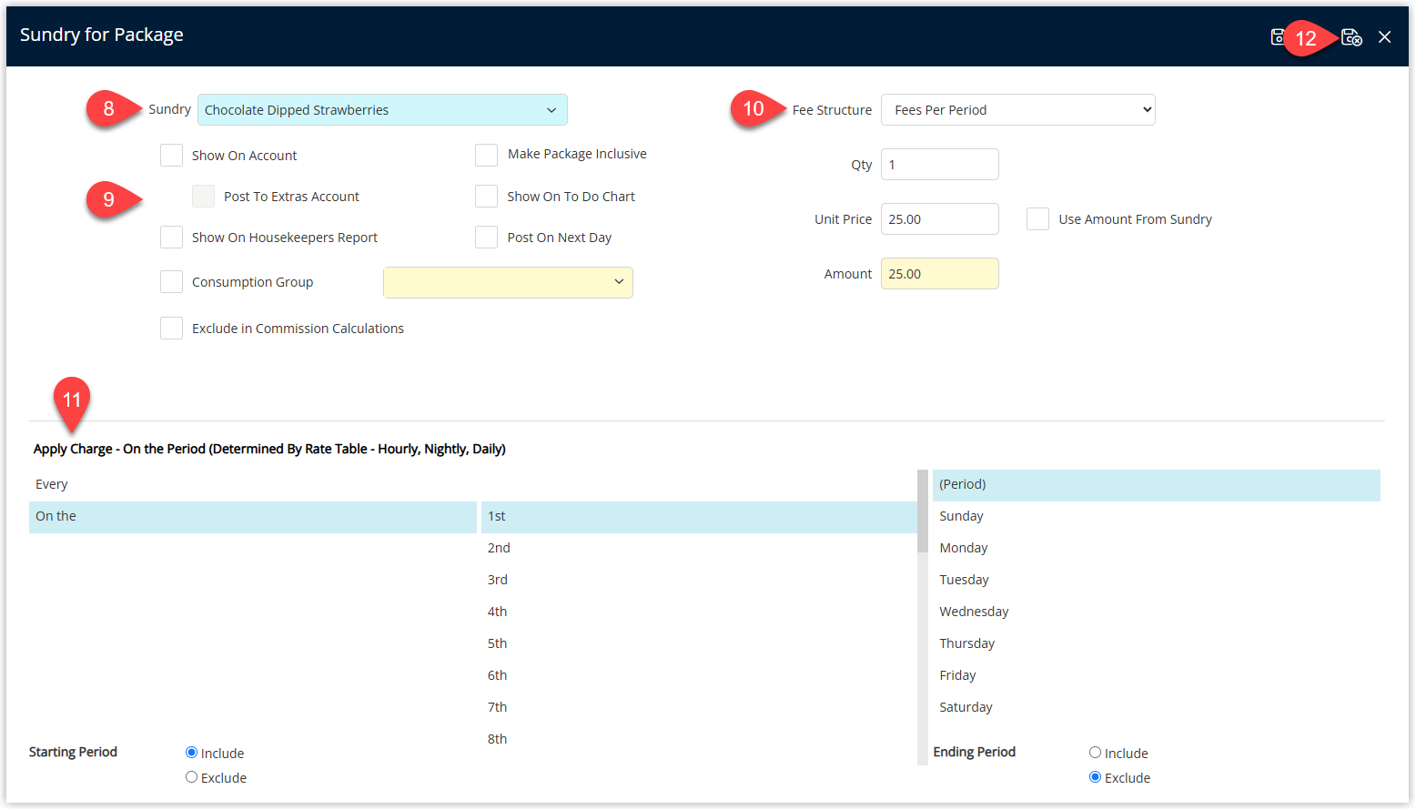Select Include for Starting Period
Viewport: 1416px width, 810px height.
[x=191, y=753]
